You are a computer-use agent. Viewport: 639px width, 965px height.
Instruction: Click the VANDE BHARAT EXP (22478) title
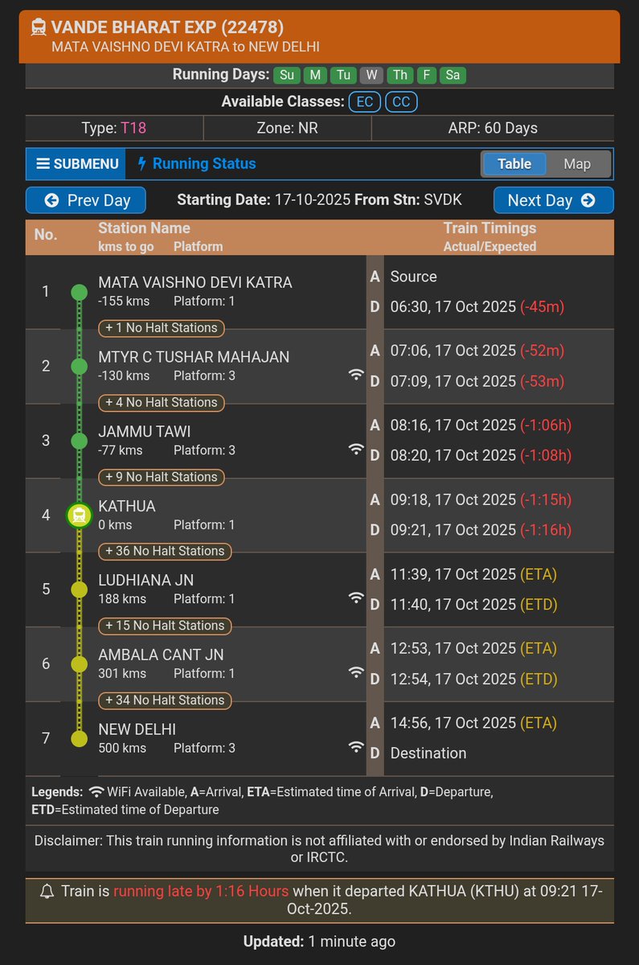coord(167,27)
